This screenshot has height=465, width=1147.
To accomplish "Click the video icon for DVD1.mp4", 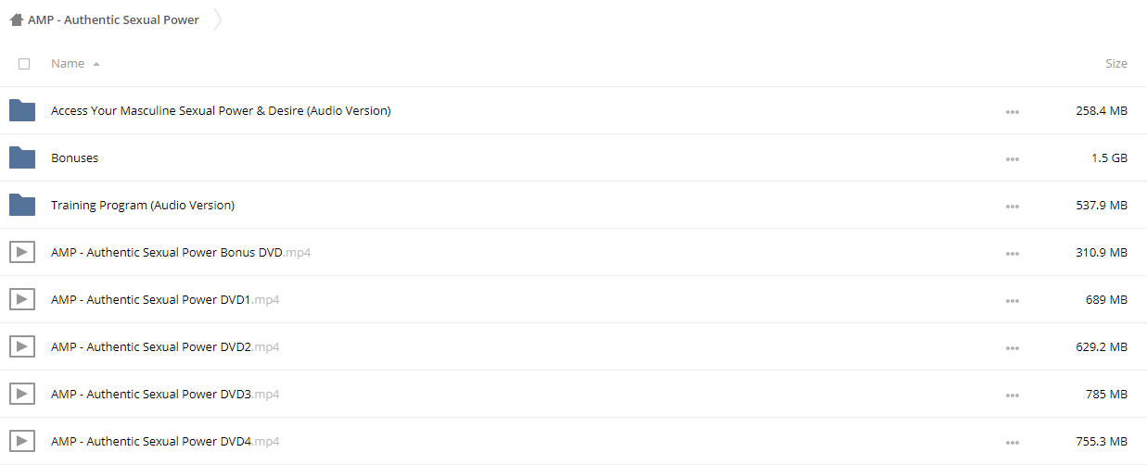I will tap(22, 299).
